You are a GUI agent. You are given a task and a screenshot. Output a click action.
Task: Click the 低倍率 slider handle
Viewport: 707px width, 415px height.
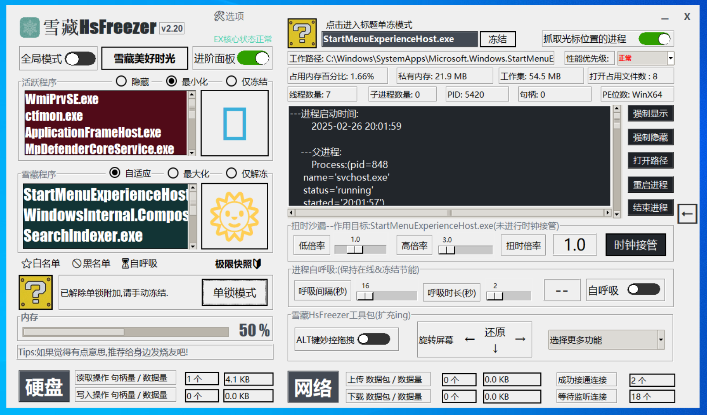(x=355, y=250)
